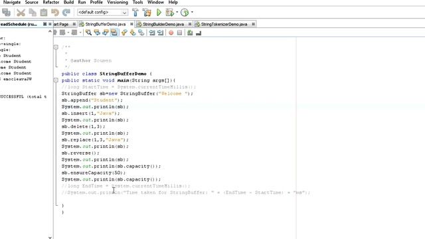
Task: Switch to the StringBufferDemo.java tab
Action: pyautogui.click(x=106, y=25)
